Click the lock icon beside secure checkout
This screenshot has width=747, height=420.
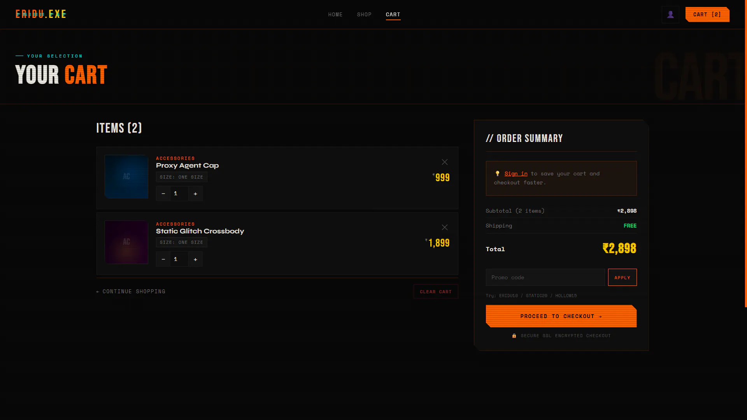pos(514,336)
